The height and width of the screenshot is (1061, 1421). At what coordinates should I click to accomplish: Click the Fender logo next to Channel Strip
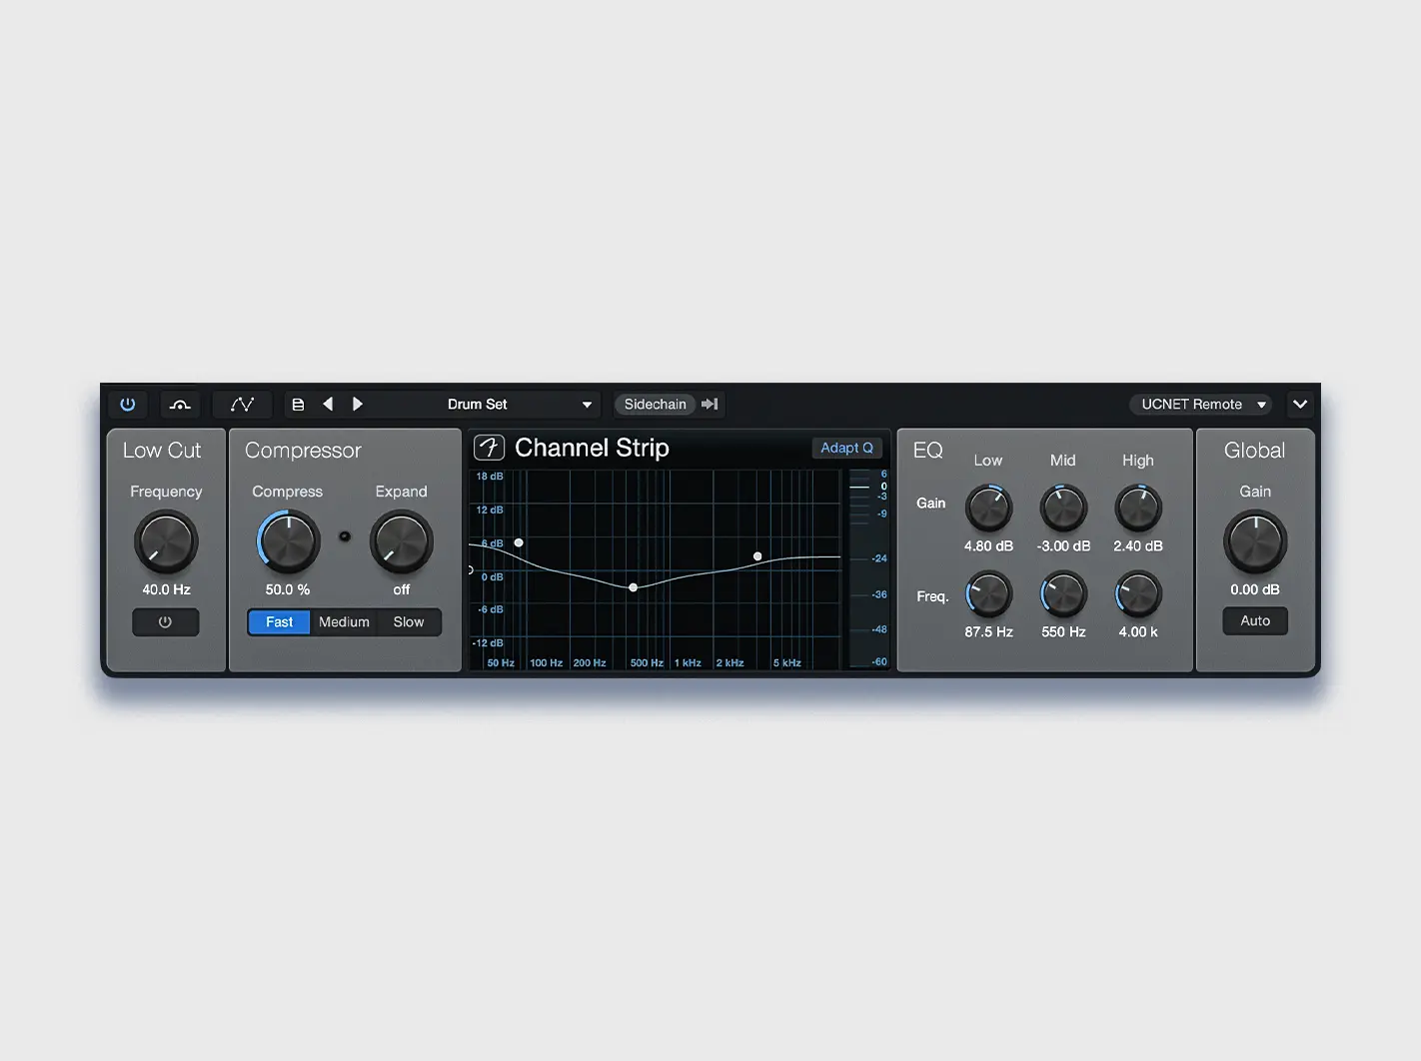point(489,448)
